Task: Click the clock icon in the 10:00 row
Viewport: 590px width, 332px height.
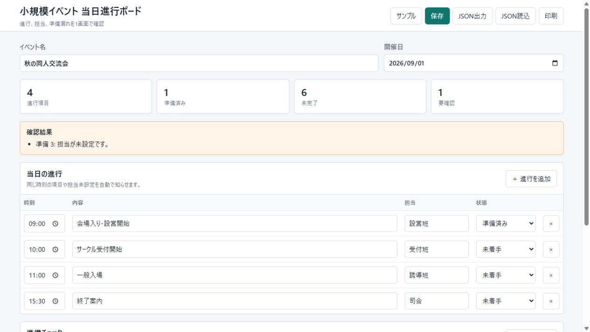Action: [56, 249]
